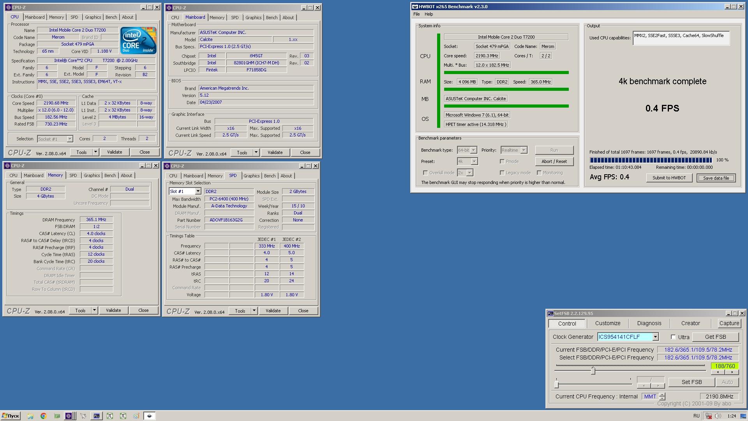Click the grey jet plane taskbar icon
This screenshot has width=748, height=421.
point(83,416)
